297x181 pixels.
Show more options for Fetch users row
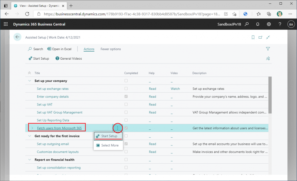click(x=117, y=128)
